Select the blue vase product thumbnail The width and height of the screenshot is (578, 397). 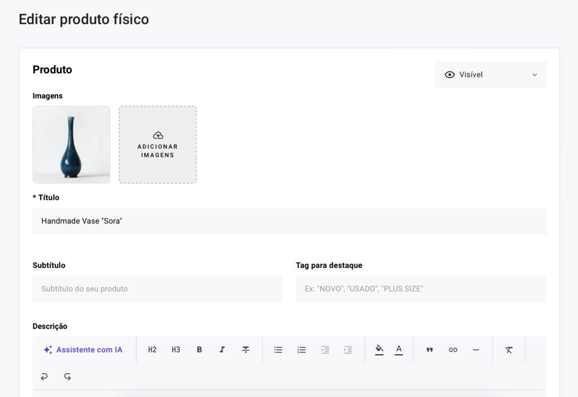[x=72, y=145]
